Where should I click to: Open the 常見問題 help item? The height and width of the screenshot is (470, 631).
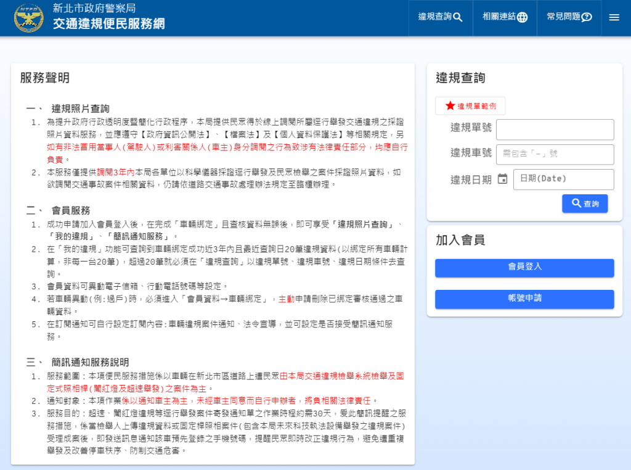tap(569, 17)
